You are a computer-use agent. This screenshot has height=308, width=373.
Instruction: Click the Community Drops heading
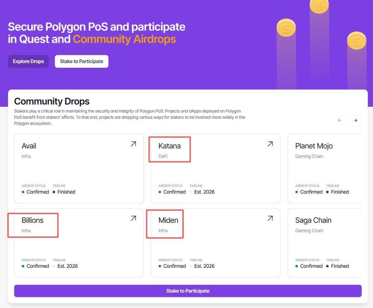click(52, 101)
